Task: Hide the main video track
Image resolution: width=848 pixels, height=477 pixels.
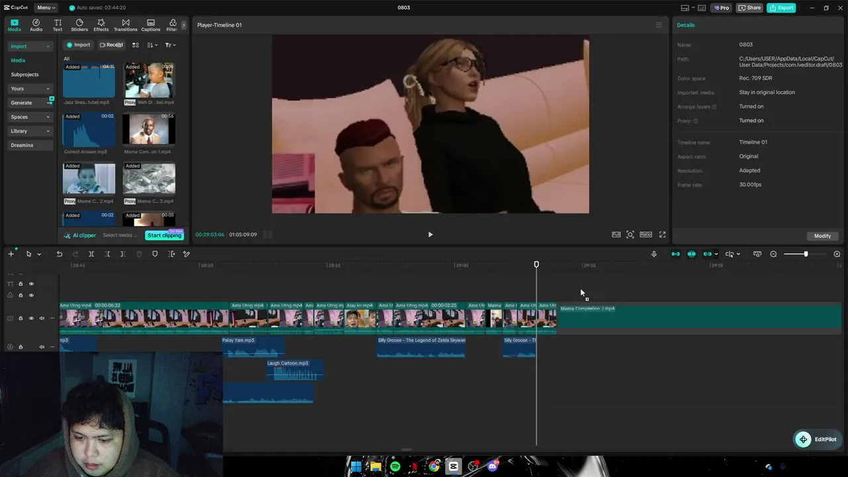Action: pyautogui.click(x=31, y=318)
